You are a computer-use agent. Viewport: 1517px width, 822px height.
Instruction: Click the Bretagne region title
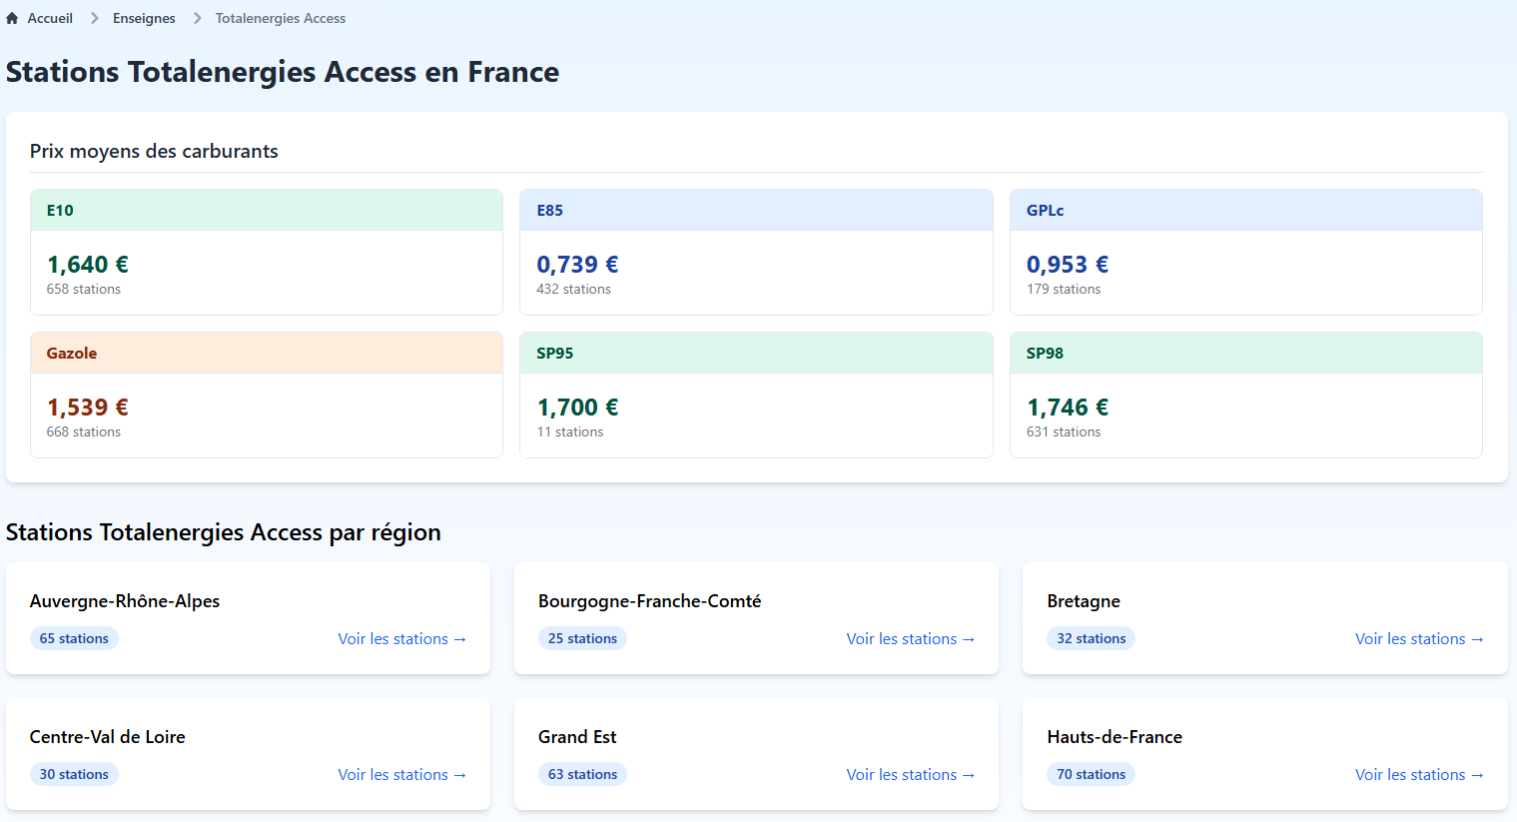click(x=1083, y=601)
